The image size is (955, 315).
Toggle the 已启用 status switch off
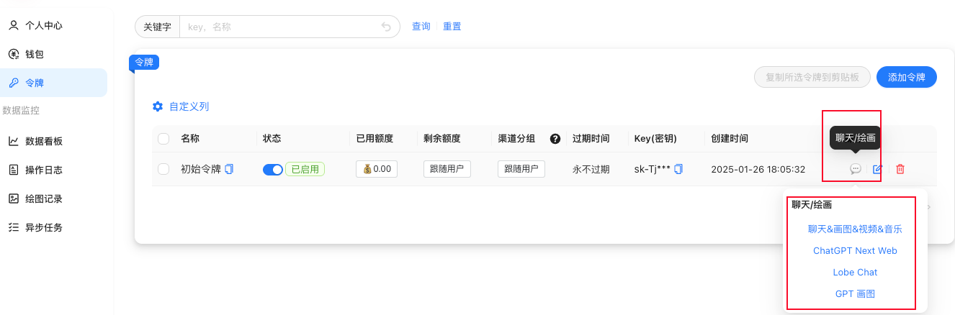273,170
